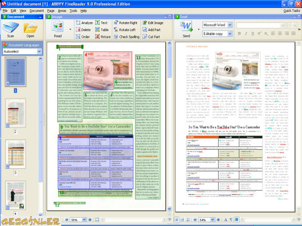This screenshot has height=226, width=302.
Task: Open the Help menu
Action: coord(83,11)
